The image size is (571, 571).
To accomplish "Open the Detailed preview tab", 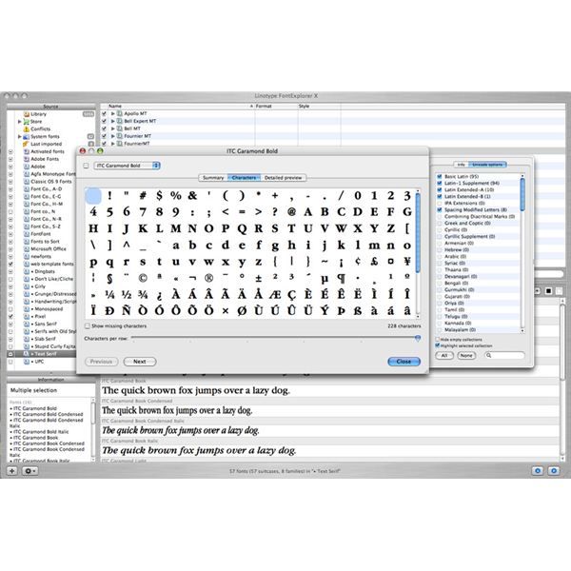I will (284, 178).
